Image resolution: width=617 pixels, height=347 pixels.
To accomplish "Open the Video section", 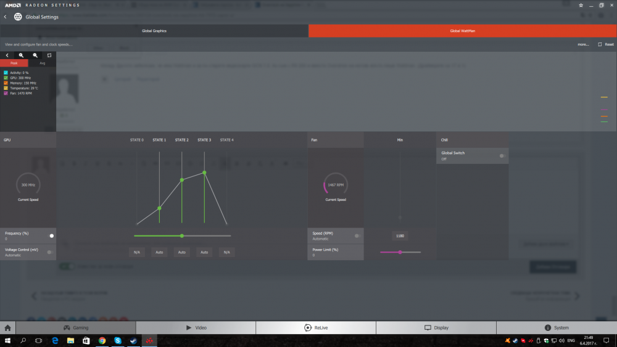I will point(196,327).
